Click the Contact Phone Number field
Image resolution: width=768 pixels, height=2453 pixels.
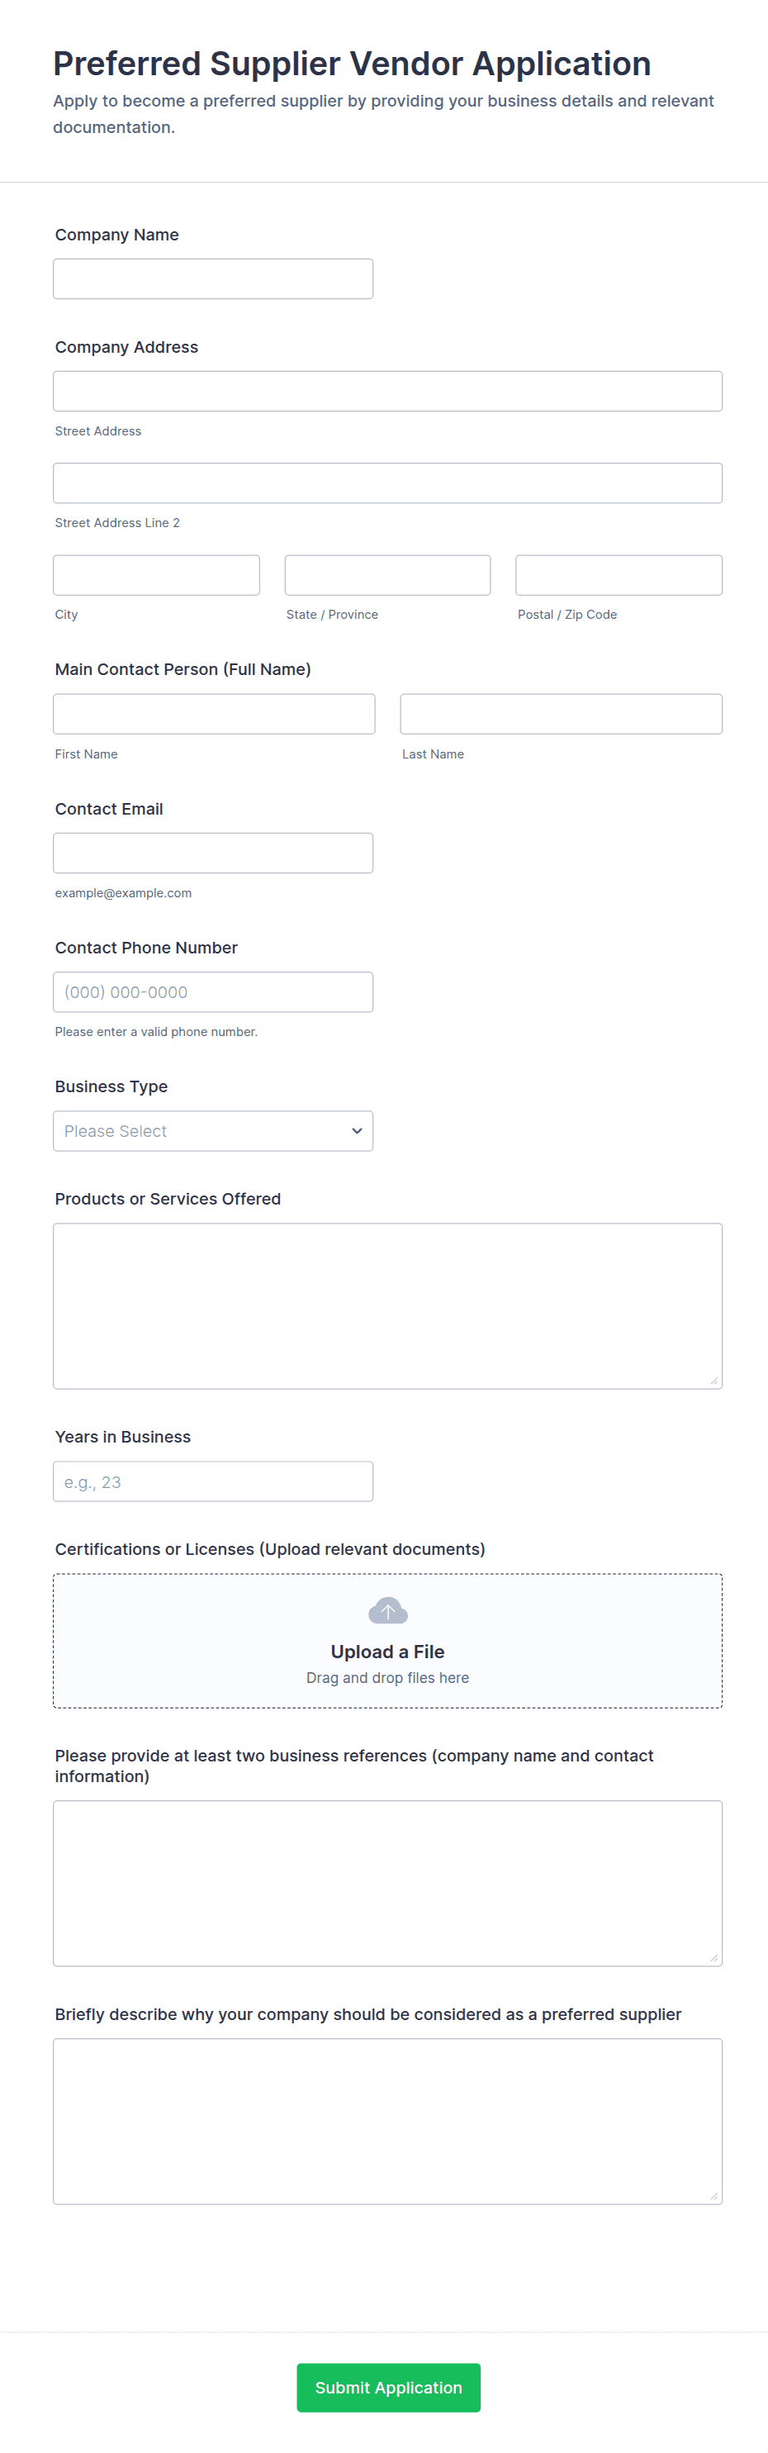click(212, 992)
